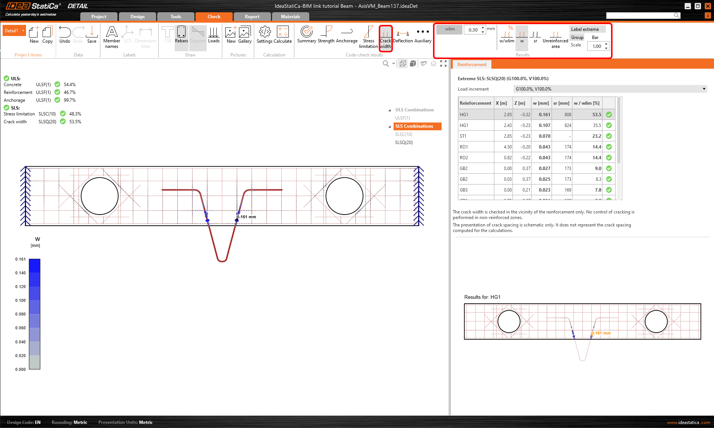The height and width of the screenshot is (428, 714).
Task: Show the Anchorage check results
Action: (346, 35)
